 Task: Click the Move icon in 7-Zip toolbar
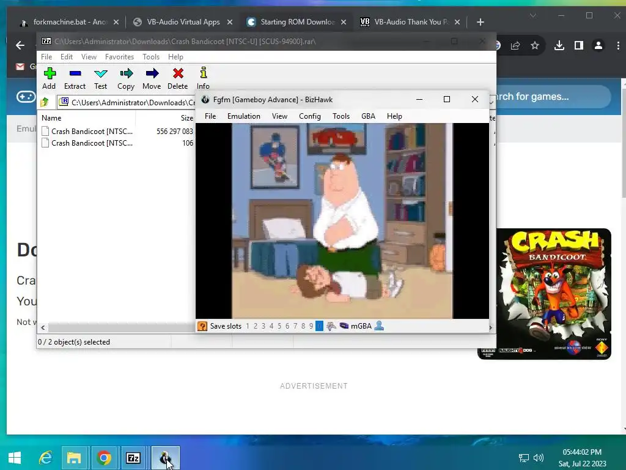point(152,73)
